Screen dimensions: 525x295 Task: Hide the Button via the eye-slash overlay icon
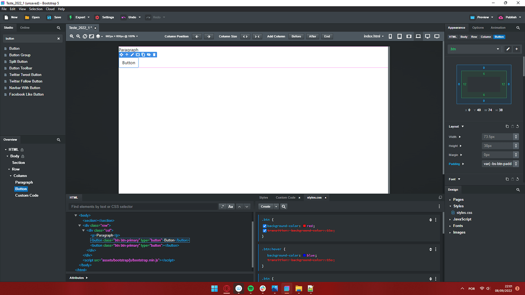148,54
